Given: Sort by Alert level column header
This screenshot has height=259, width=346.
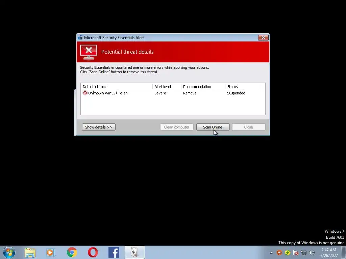Looking at the screenshot, I should pos(167,87).
